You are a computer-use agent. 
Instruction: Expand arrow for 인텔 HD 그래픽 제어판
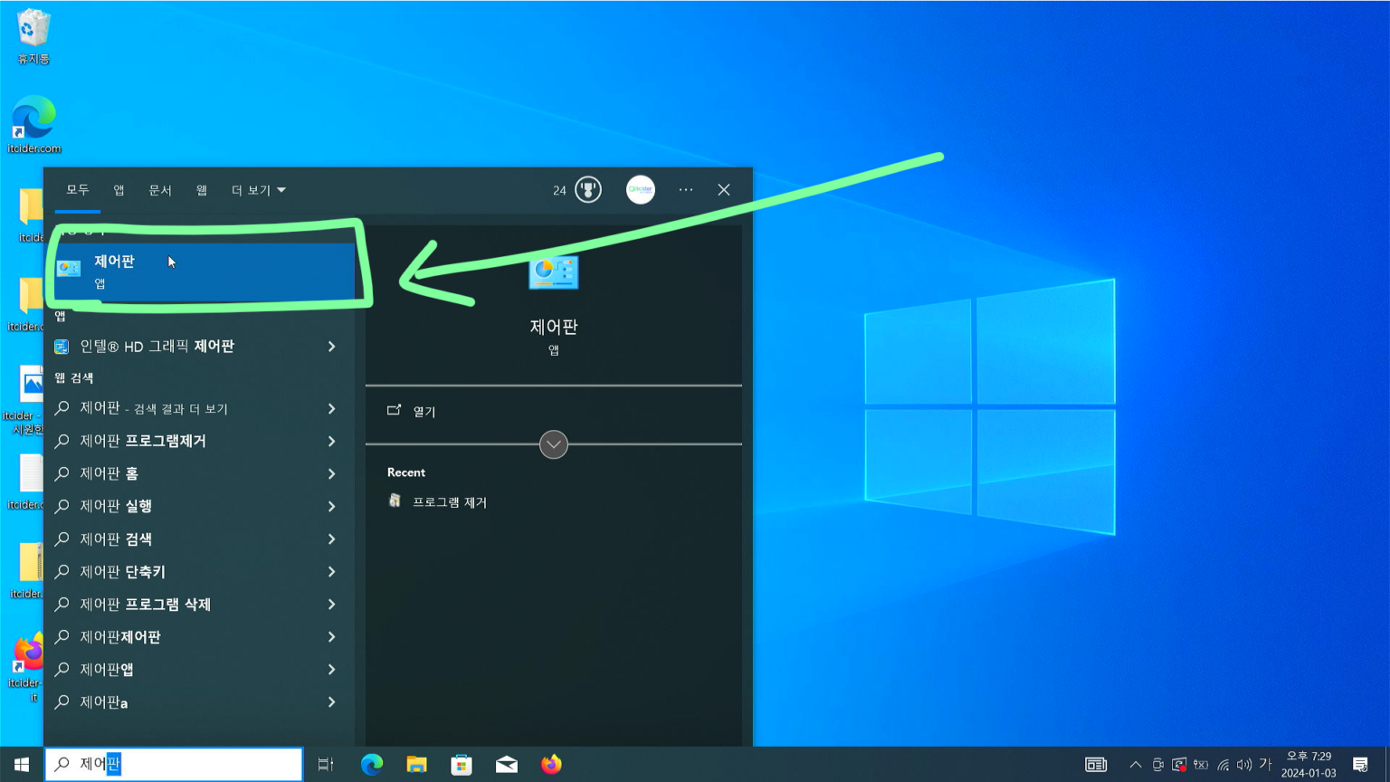pyautogui.click(x=332, y=347)
